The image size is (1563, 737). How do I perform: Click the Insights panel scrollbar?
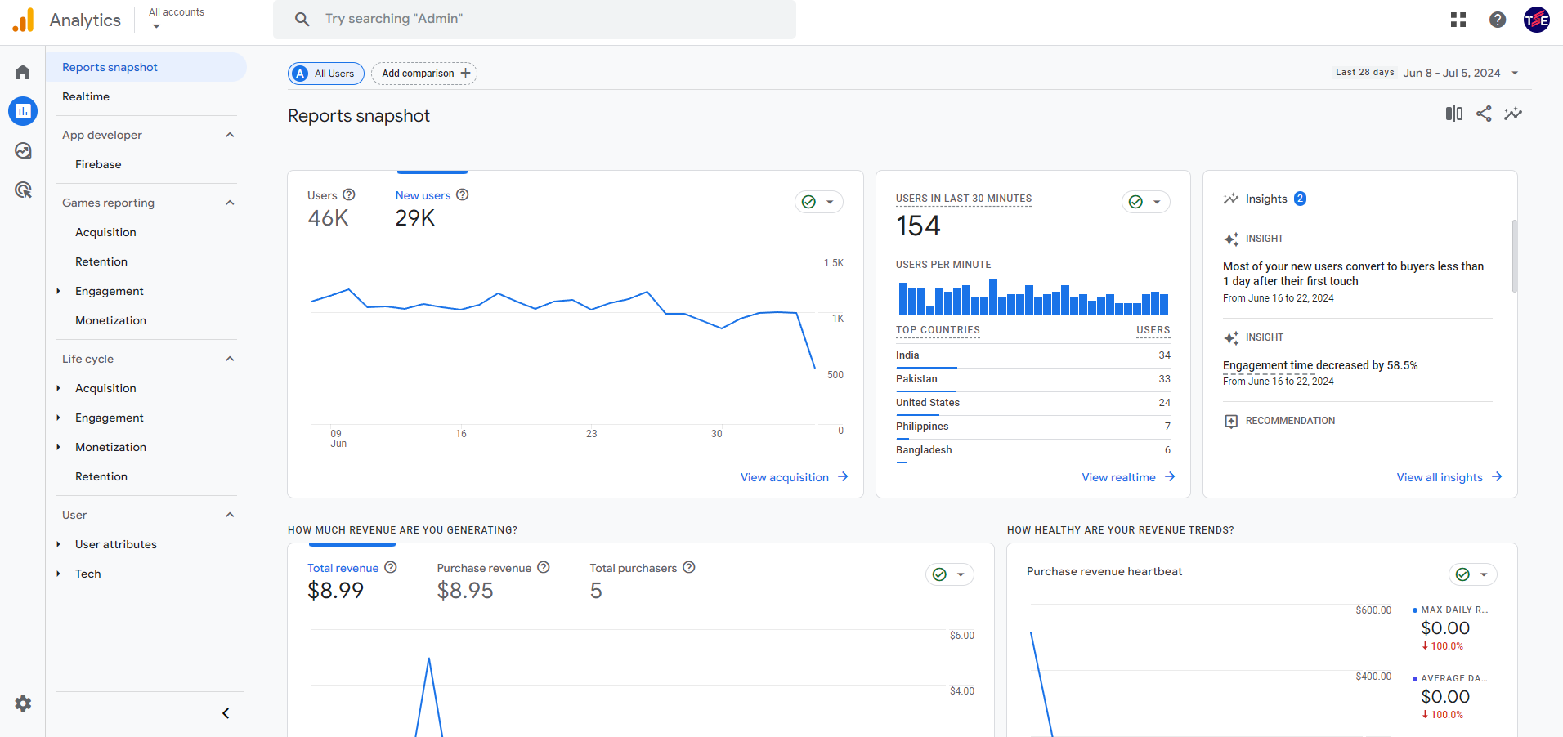click(x=1514, y=256)
